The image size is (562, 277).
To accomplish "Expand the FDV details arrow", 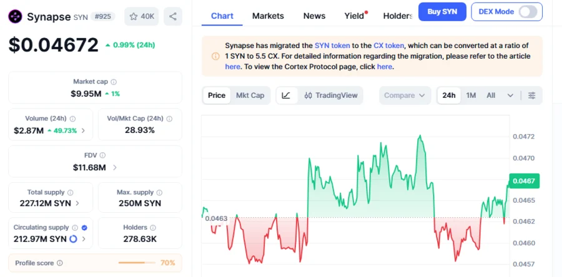I will (x=115, y=167).
